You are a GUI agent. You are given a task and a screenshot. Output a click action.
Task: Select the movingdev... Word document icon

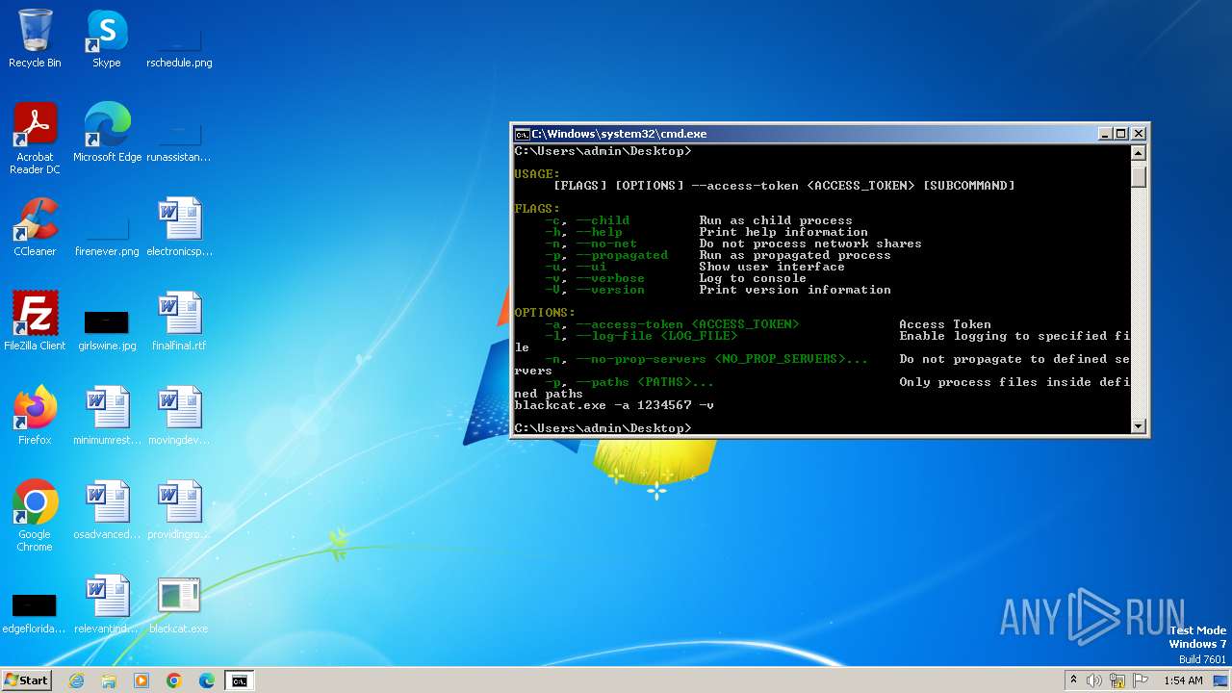point(179,416)
